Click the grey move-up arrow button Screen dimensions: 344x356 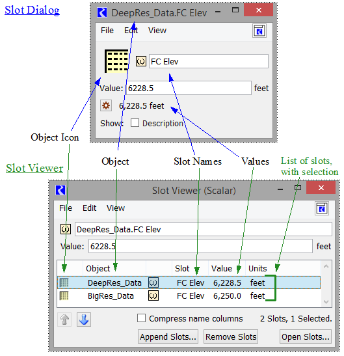[64, 320]
